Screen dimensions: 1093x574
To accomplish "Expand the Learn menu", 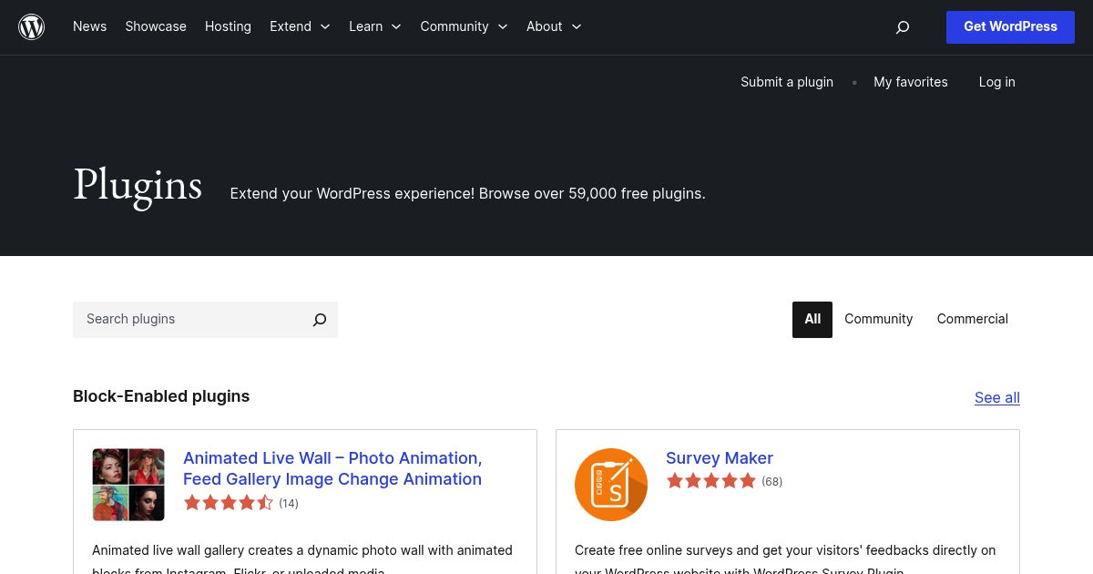I will tap(375, 26).
